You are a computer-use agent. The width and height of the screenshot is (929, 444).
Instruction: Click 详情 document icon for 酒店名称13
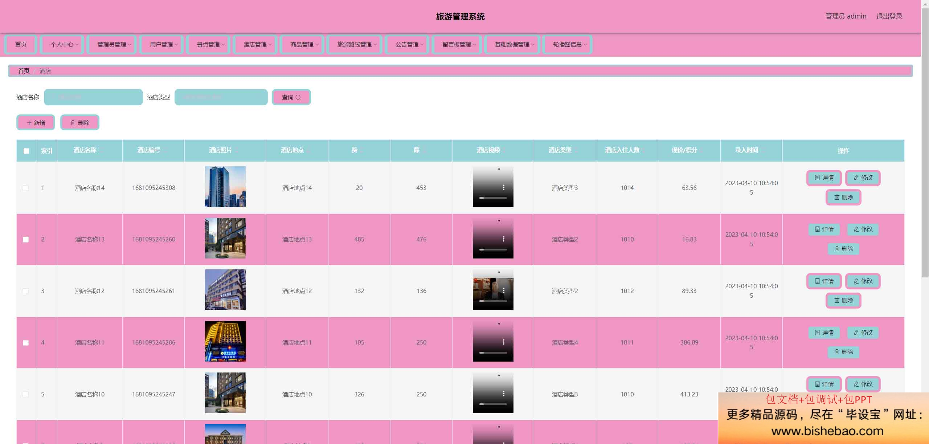[817, 229]
